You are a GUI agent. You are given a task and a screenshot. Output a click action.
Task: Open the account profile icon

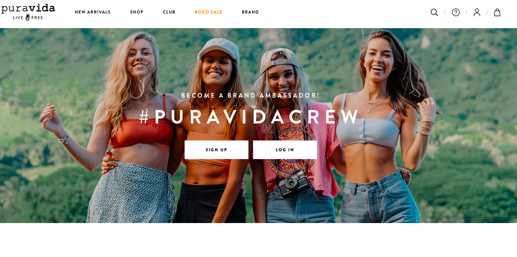[x=477, y=12]
